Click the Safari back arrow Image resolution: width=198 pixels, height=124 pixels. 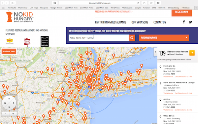click(3, 3)
